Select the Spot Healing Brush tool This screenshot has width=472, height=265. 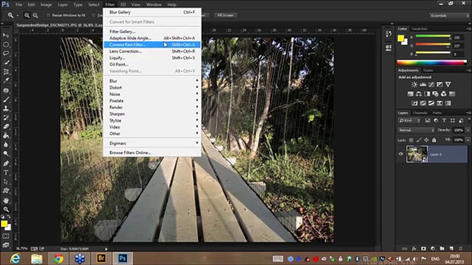tap(6, 91)
